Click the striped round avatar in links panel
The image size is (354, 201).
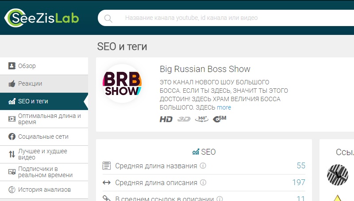[338, 175]
